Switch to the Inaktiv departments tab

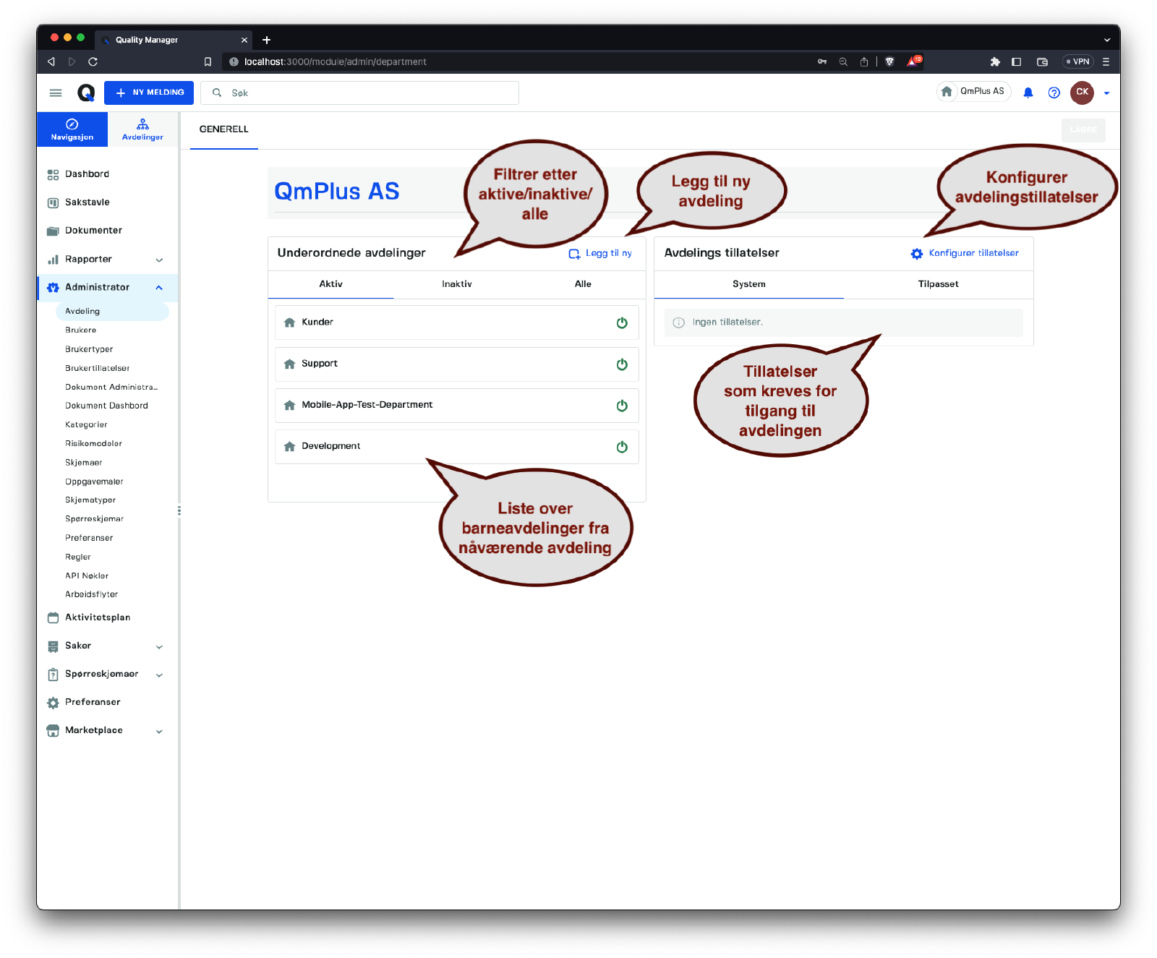[456, 284]
